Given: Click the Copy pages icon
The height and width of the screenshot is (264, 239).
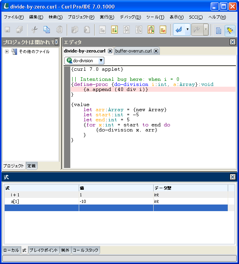Looking at the screenshot, I should click(x=47, y=30).
